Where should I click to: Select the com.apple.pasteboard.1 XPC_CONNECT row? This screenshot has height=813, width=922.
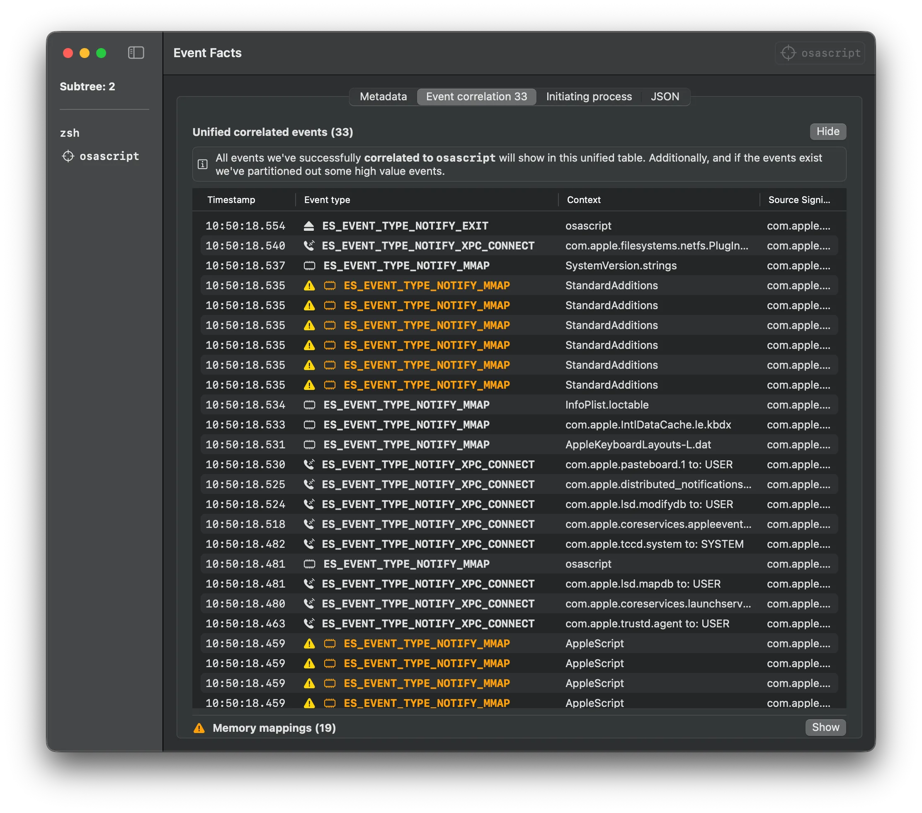click(519, 465)
